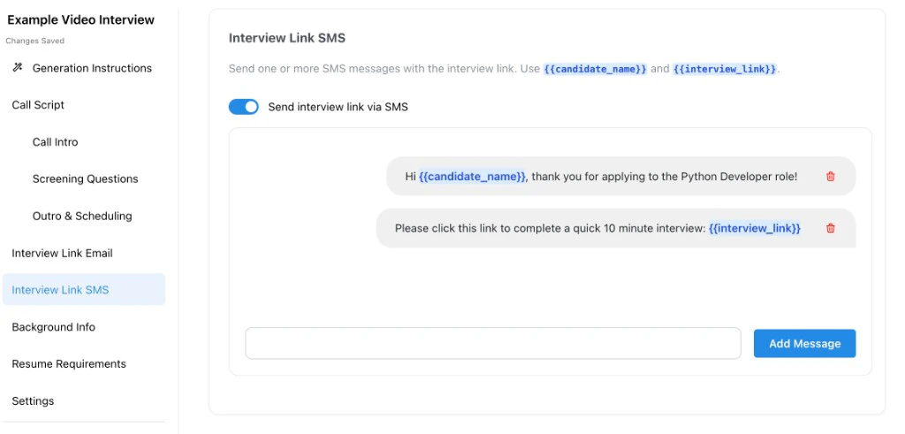Click the 'Send interview link via SMS' label
The width and height of the screenshot is (905, 434).
click(x=338, y=107)
